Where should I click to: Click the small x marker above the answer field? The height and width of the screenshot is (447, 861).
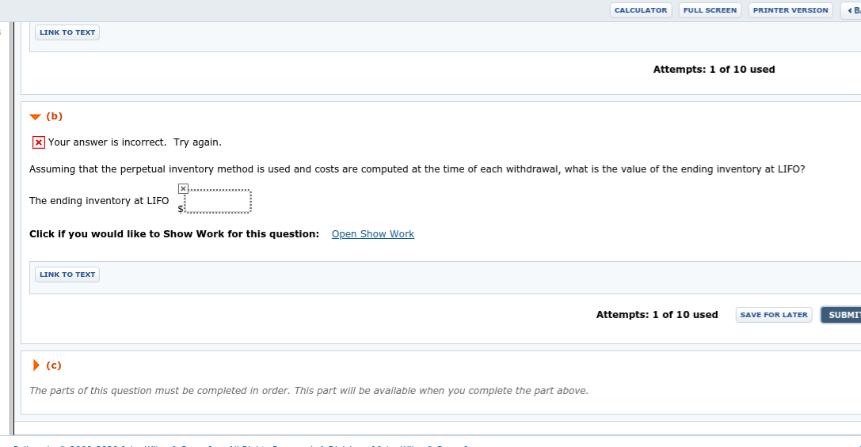click(183, 188)
